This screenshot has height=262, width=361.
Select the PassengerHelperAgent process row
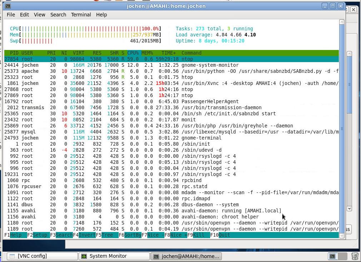coord(172,102)
